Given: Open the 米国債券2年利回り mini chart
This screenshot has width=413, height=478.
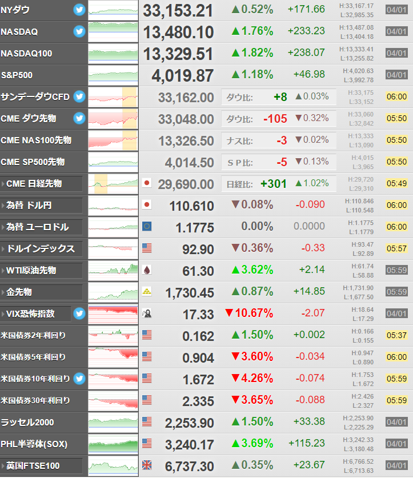Looking at the screenshot, I should [113, 336].
